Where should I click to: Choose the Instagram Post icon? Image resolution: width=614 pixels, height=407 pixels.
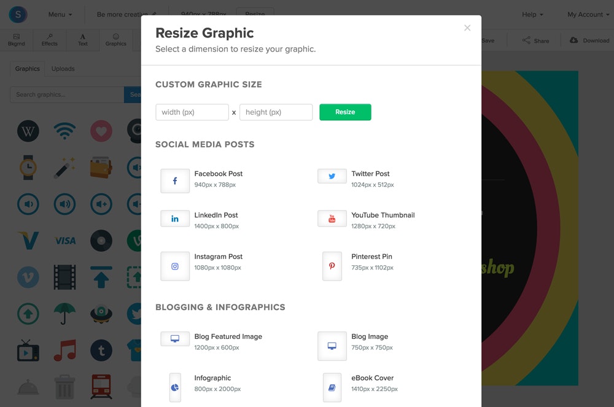(x=175, y=266)
